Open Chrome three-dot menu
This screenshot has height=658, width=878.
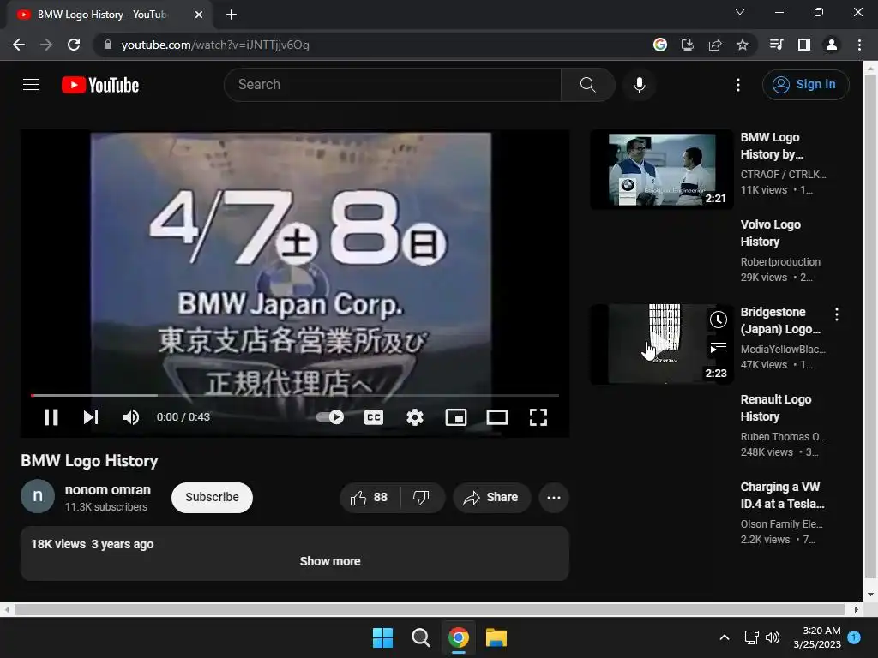(859, 45)
